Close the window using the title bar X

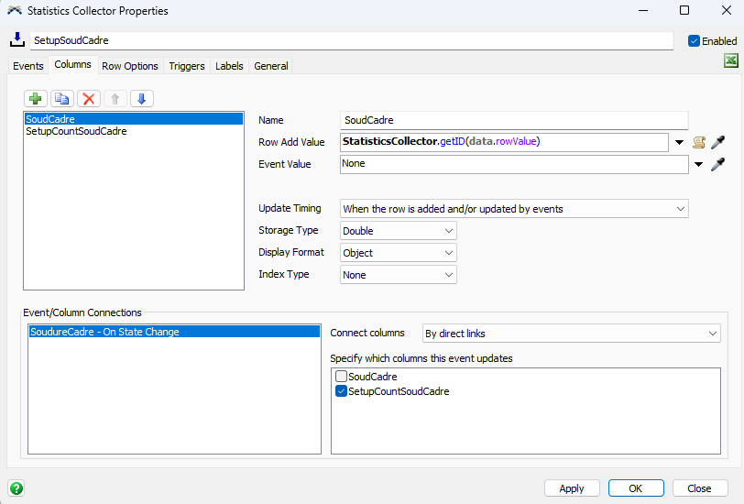(726, 10)
